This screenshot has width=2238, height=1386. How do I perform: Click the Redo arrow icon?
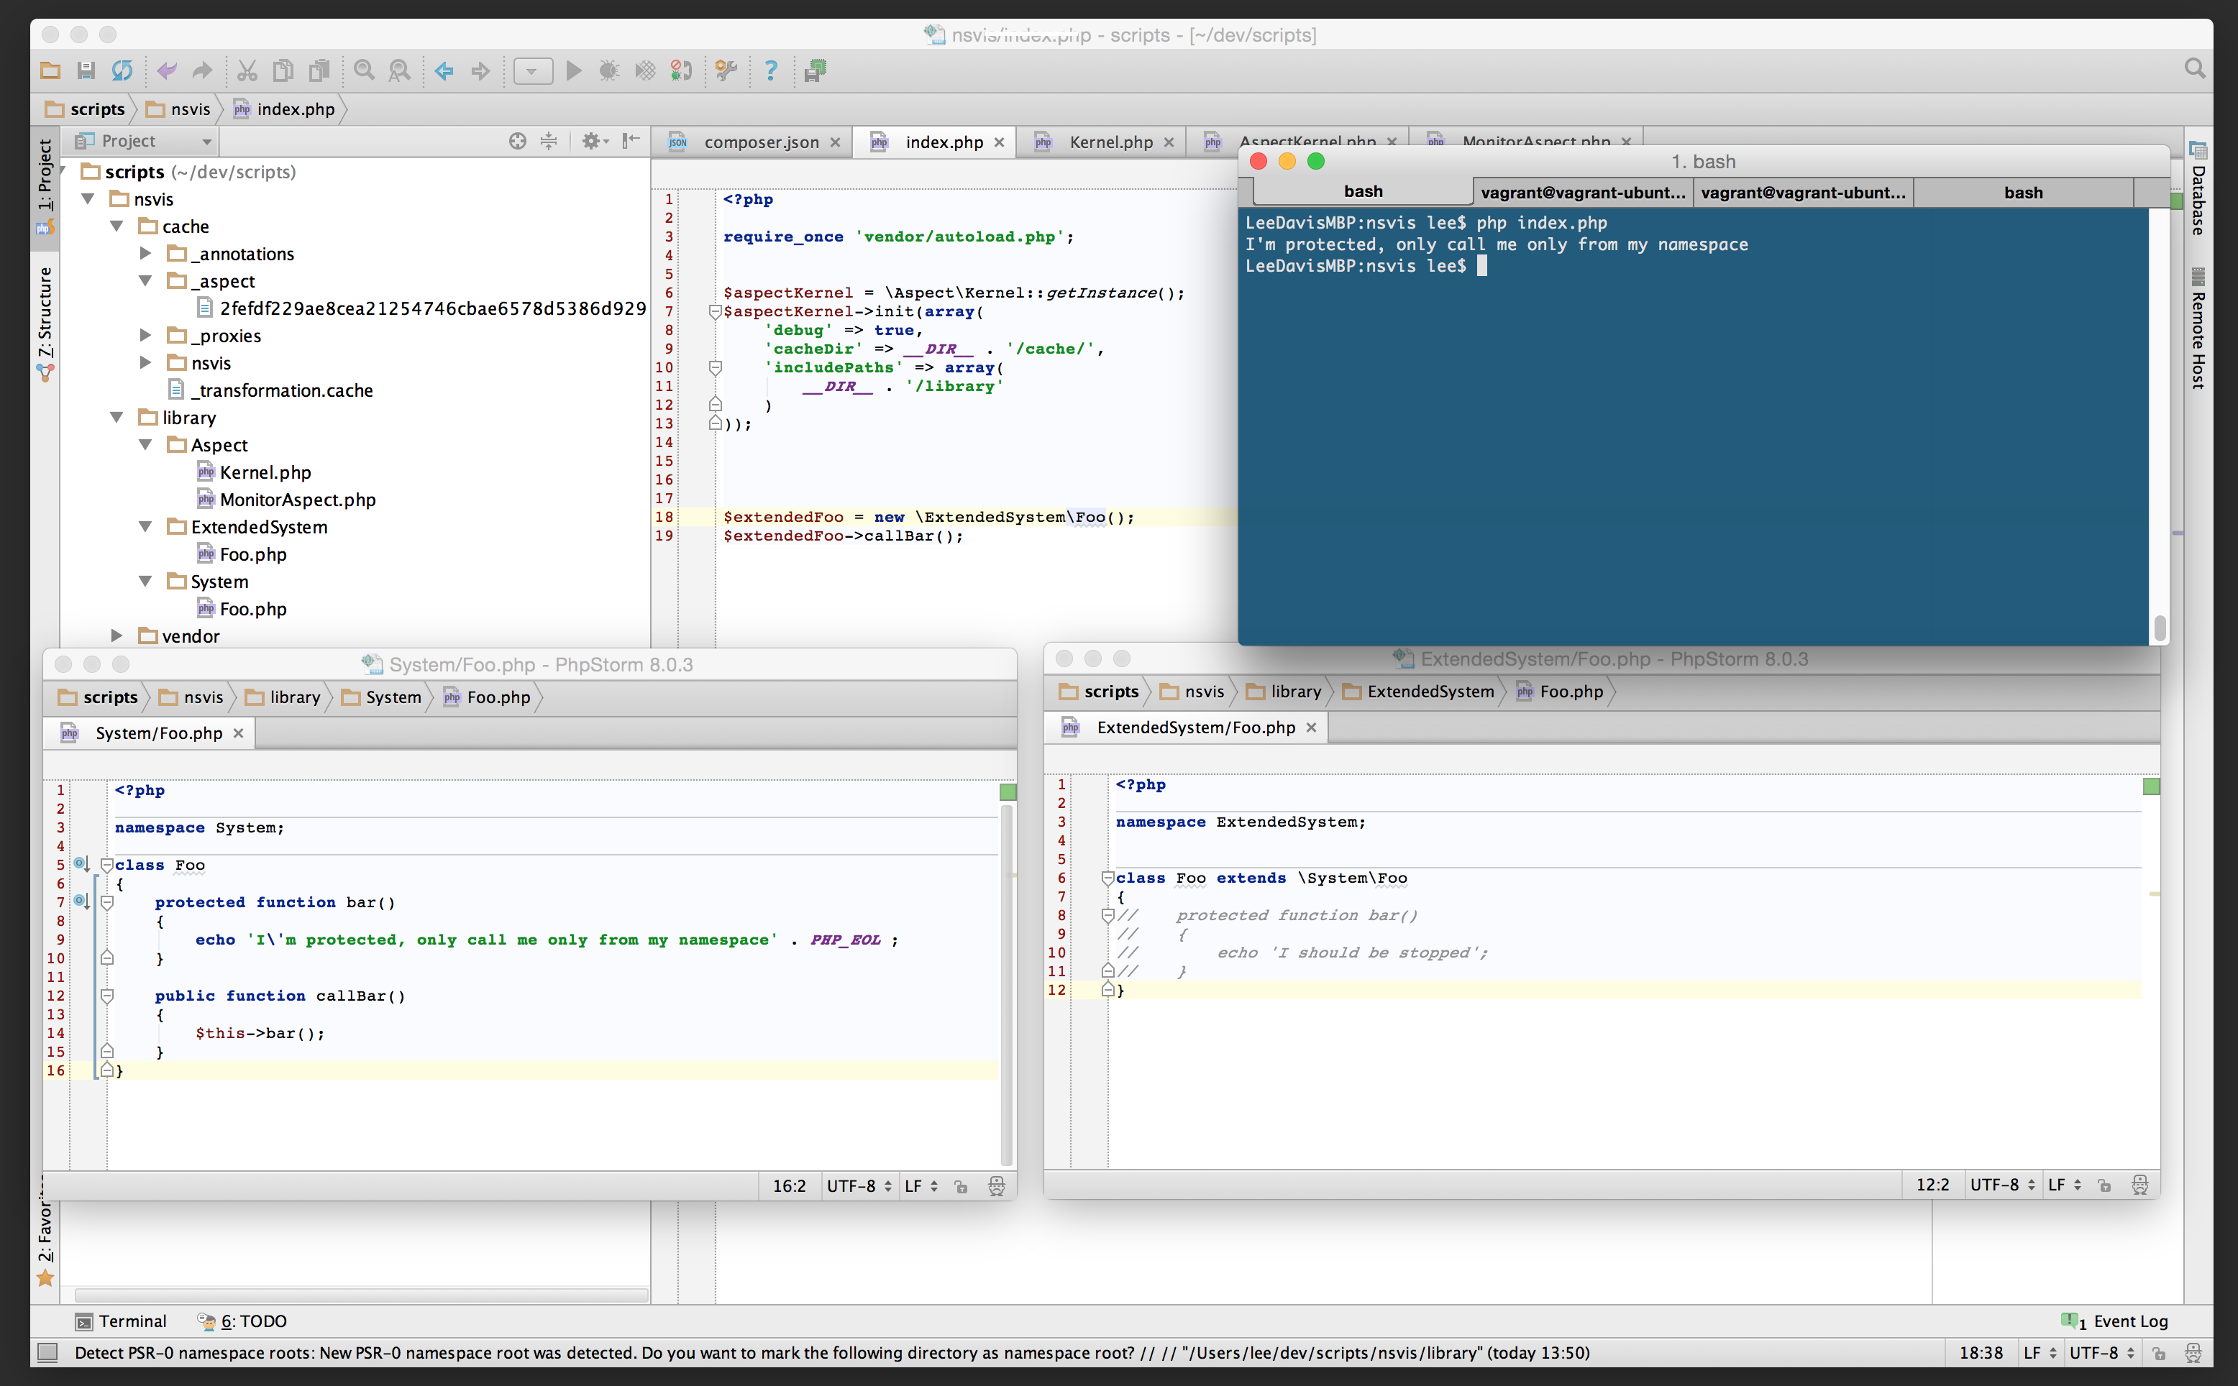click(x=203, y=70)
